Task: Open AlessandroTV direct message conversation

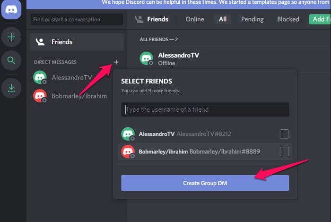Action: point(72,78)
